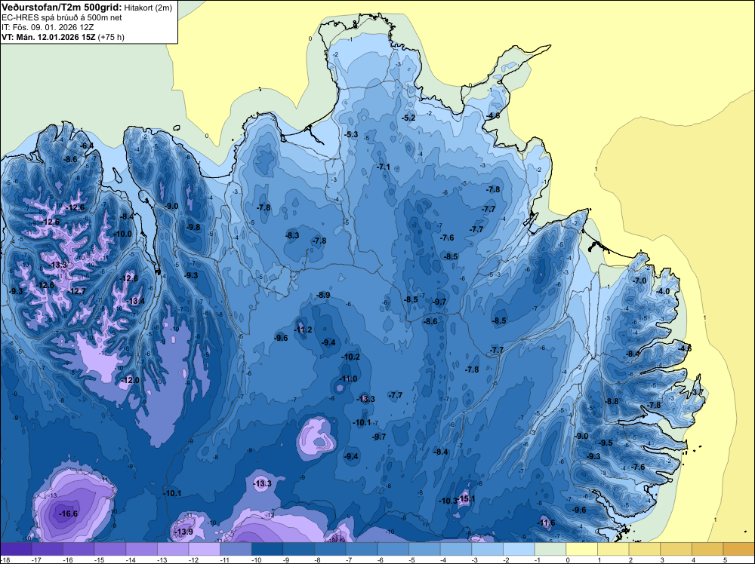Click the -10.3 temperature label
This screenshot has height=564, width=755.
[x=448, y=501]
